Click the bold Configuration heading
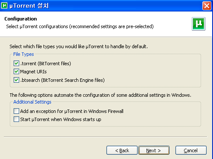The image size is (213, 159). (x=20, y=19)
